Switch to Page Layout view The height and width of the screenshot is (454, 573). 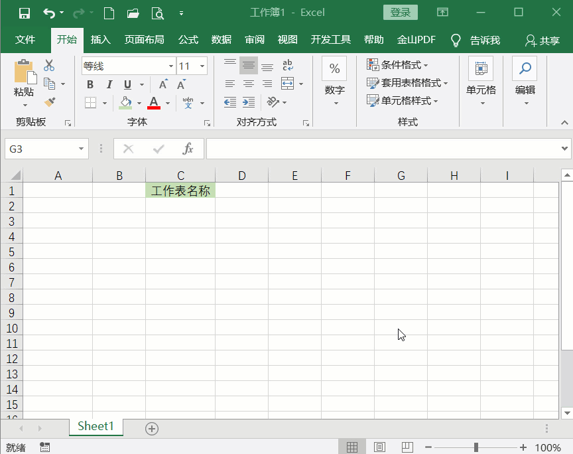(x=380, y=447)
